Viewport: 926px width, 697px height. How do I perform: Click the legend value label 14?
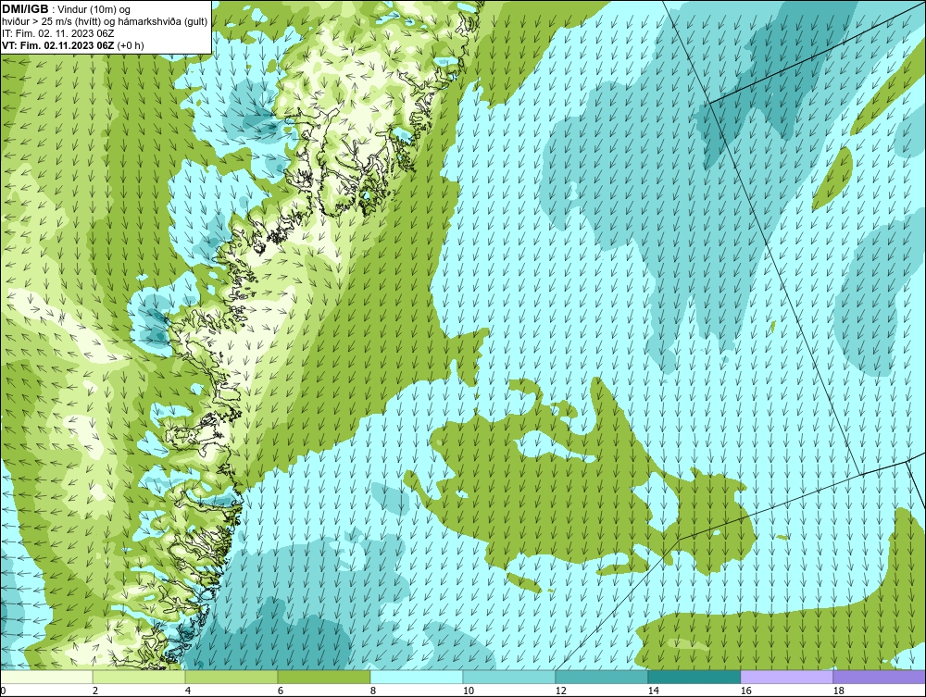[x=653, y=691]
